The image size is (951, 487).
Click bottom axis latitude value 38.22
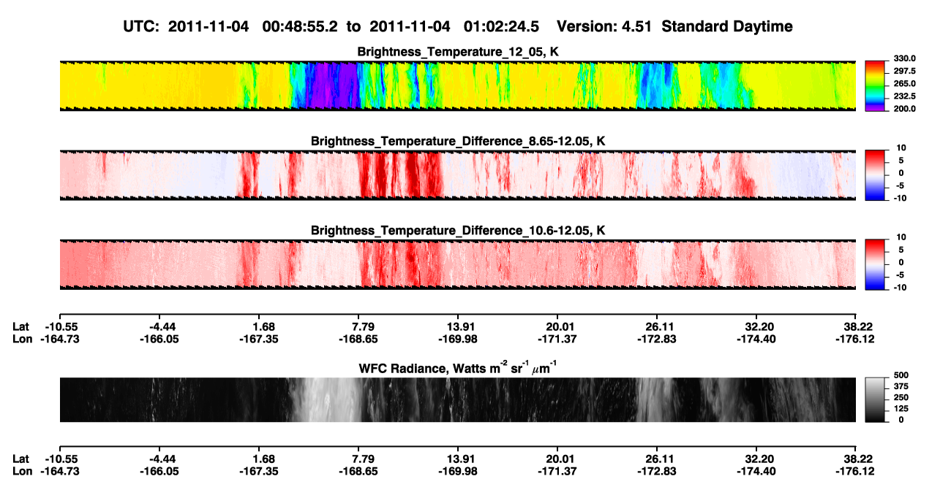pyautogui.click(x=858, y=459)
